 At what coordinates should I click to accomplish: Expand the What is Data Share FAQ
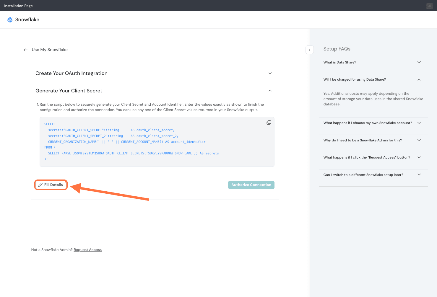tap(419, 62)
